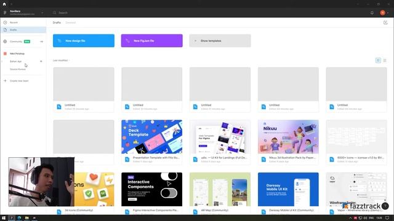Show hidden system tray icons
The image size is (394, 221).
click(350, 218)
